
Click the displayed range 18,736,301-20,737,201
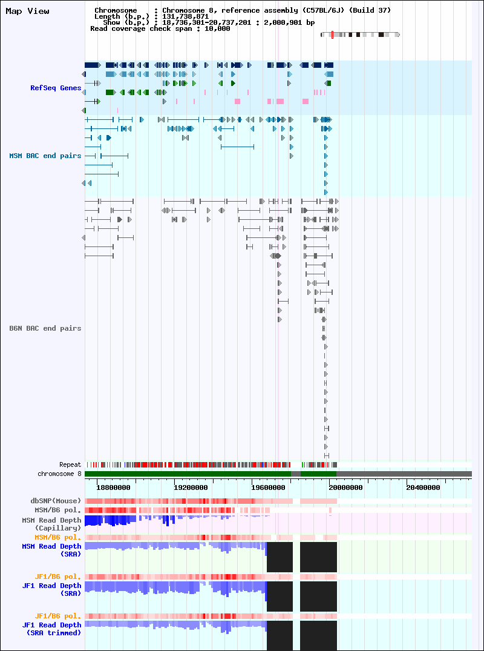tap(206, 22)
